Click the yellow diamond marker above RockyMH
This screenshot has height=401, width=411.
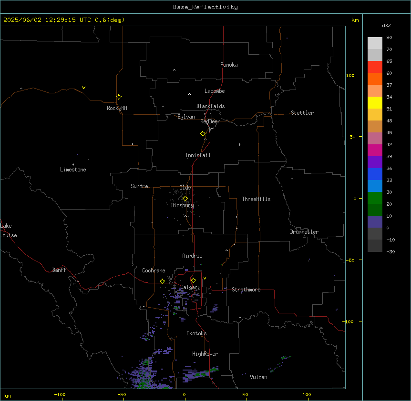click(119, 97)
